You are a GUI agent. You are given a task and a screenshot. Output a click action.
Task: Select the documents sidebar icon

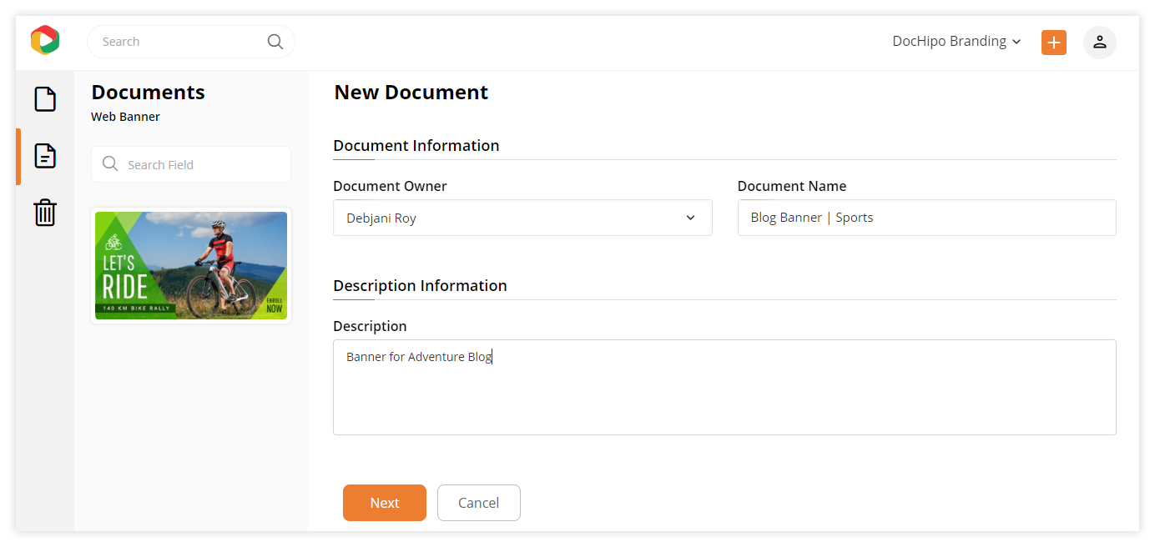45,156
